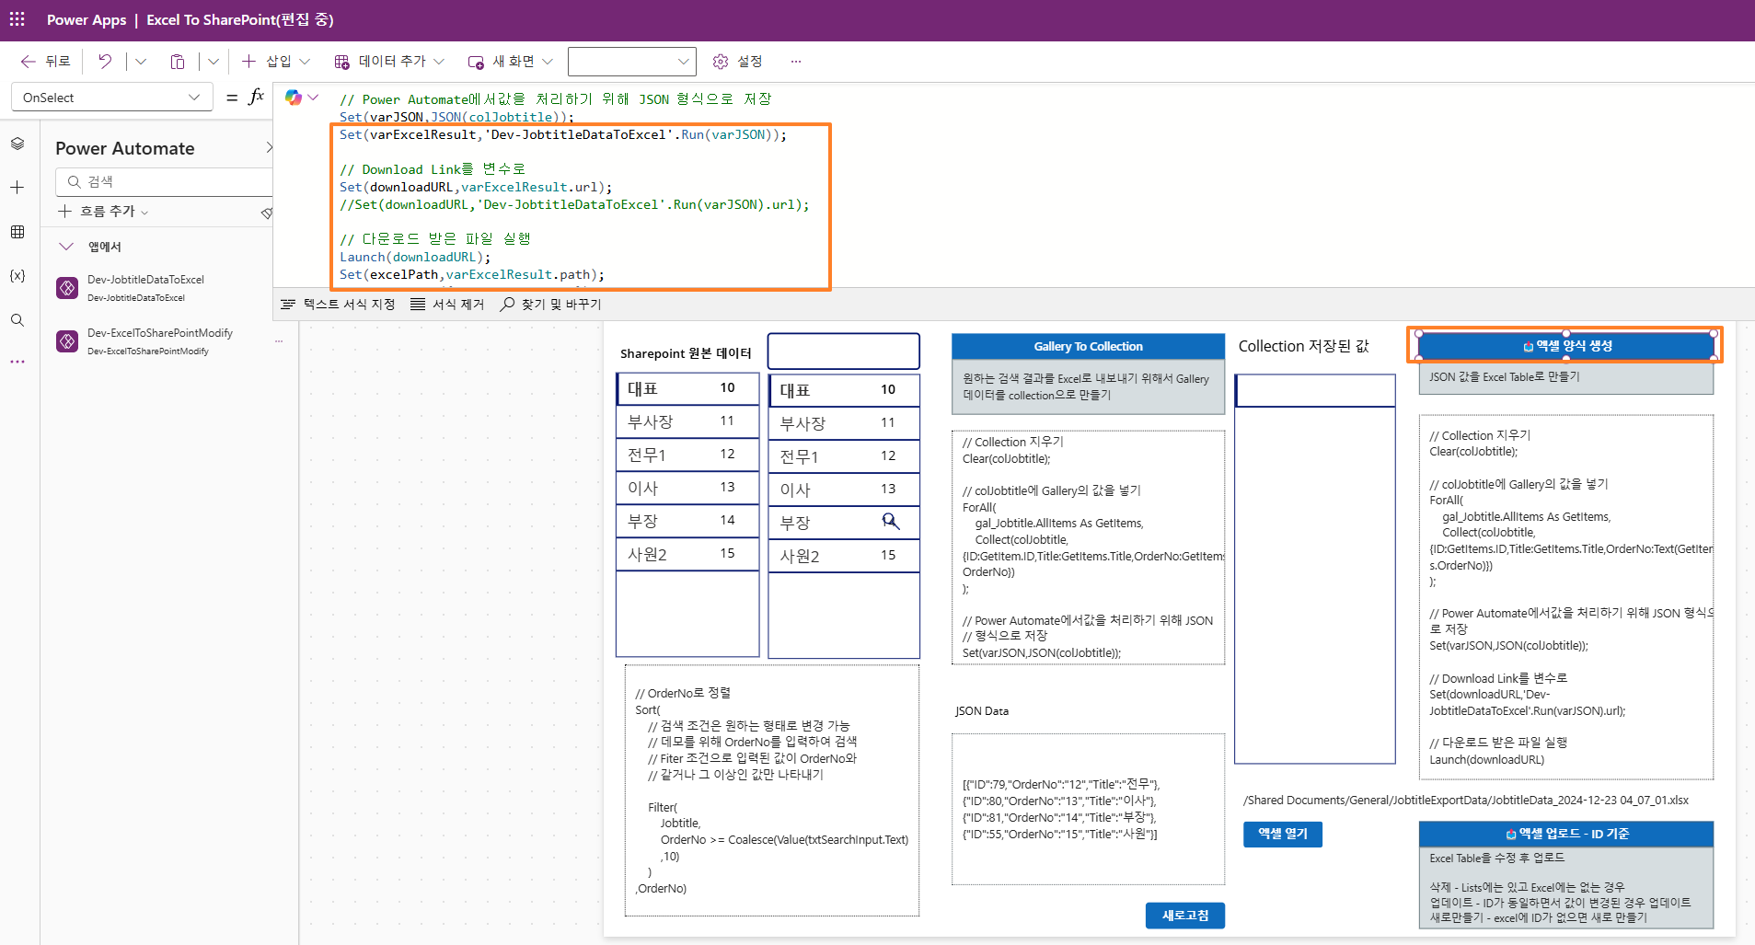Viewport: 1755px width, 945px height.
Task: Click 흐름 추가 to add a flow
Action: click(x=104, y=212)
